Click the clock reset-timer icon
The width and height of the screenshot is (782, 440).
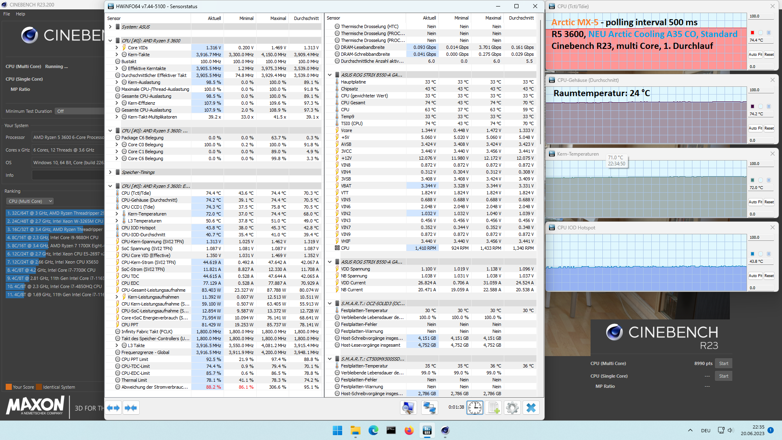pos(475,408)
